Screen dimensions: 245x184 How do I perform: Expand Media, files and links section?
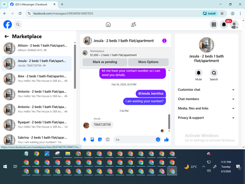(x=206, y=108)
